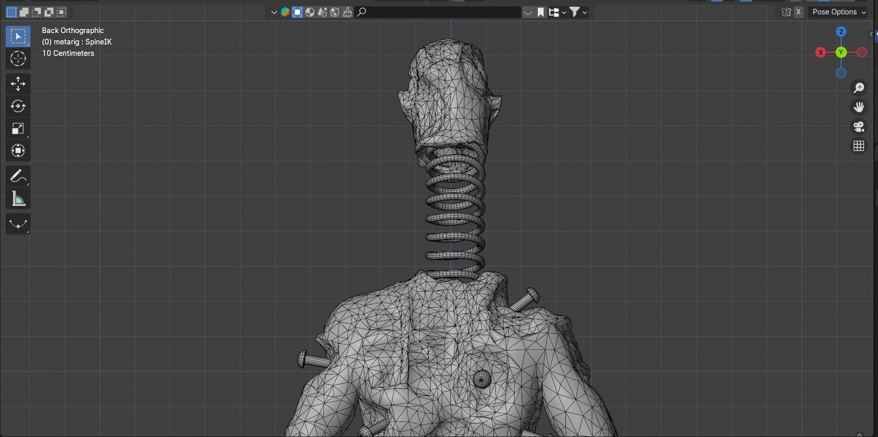Choose the Invert Selection mode icon

click(x=49, y=12)
